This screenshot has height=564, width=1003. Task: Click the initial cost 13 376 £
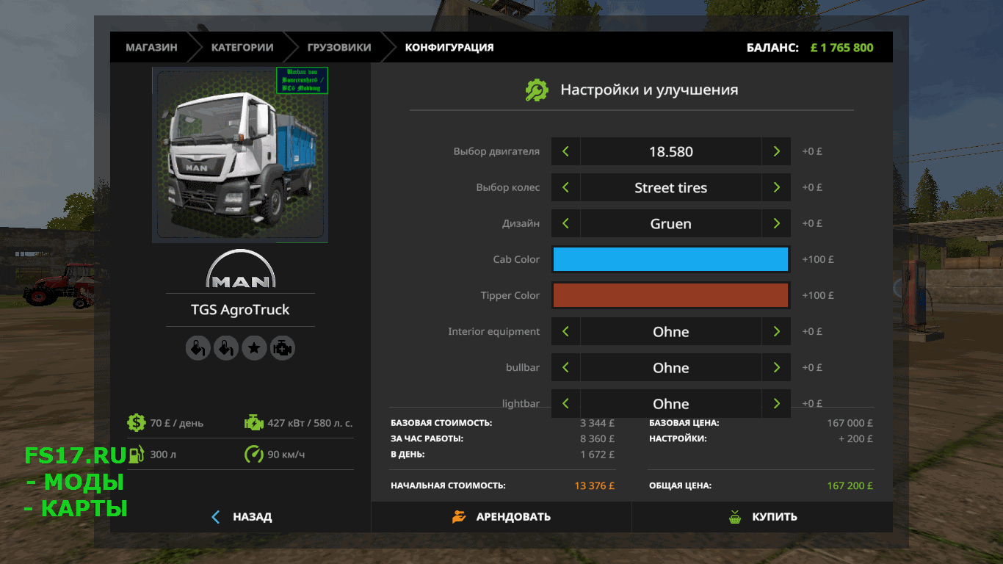[594, 485]
